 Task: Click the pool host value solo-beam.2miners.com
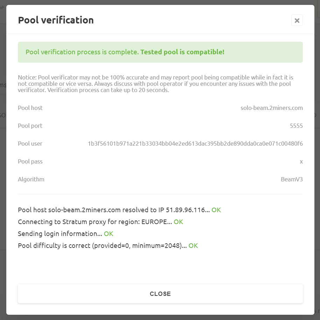tap(272, 107)
